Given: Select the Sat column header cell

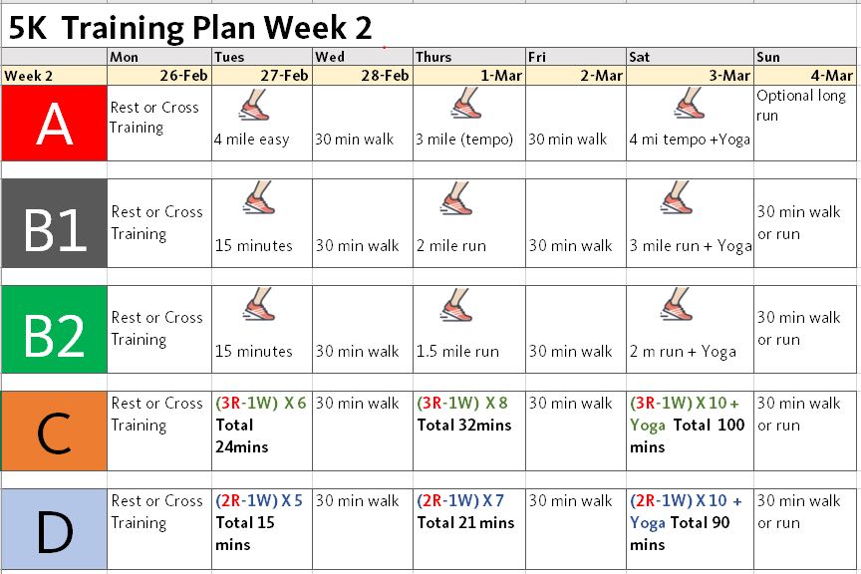Looking at the screenshot, I should (690, 57).
